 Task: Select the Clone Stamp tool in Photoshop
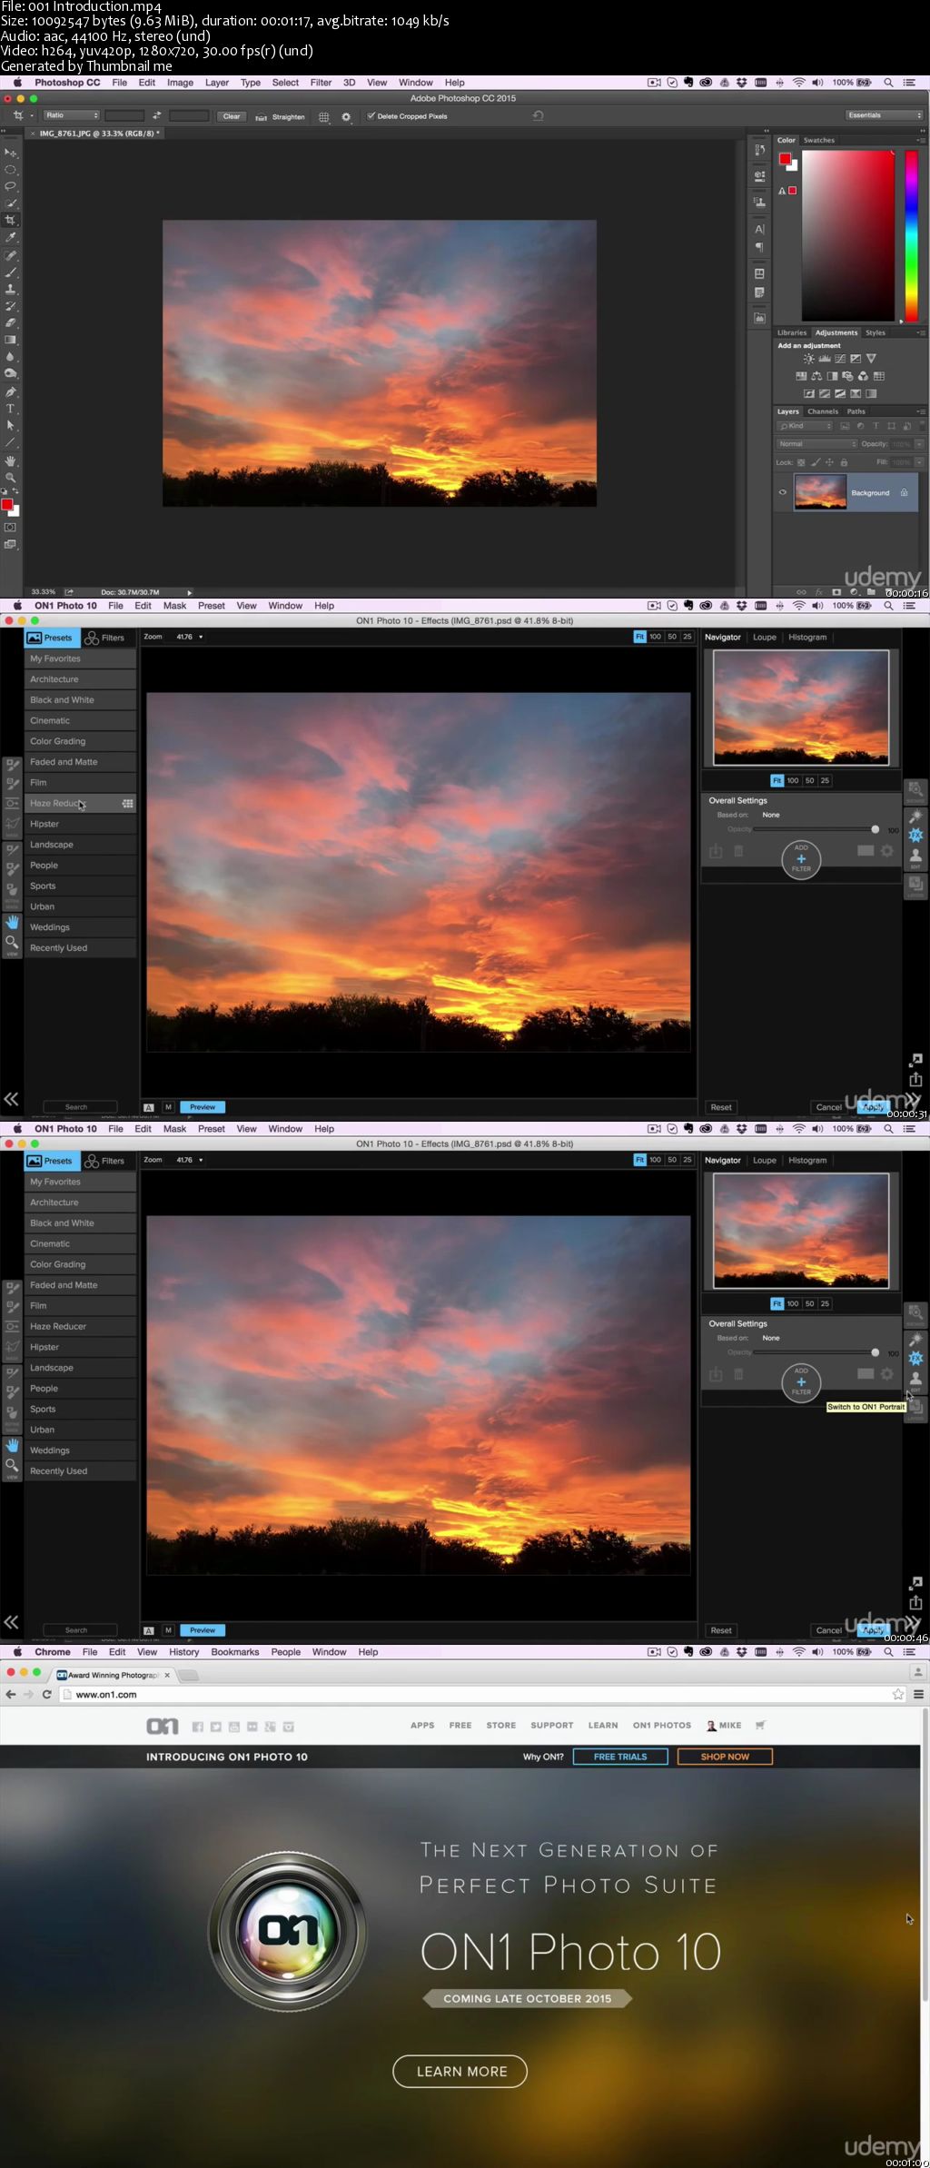pyautogui.click(x=11, y=289)
